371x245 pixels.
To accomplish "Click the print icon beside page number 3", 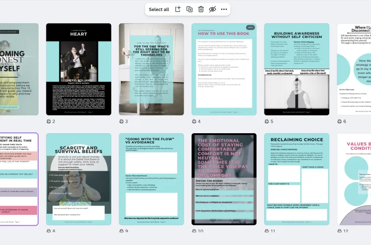I will click(122, 122).
